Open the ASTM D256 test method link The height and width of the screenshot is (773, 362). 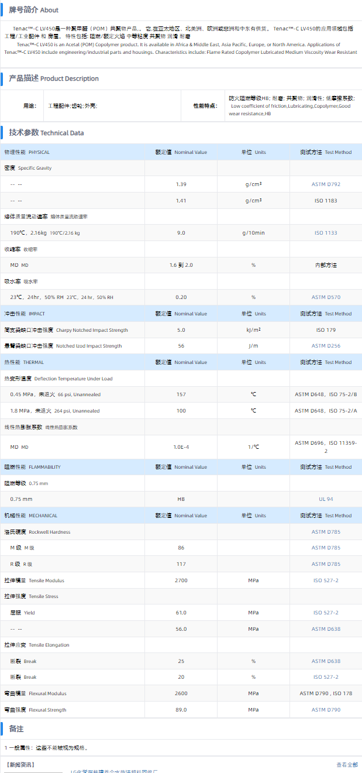pyautogui.click(x=326, y=346)
